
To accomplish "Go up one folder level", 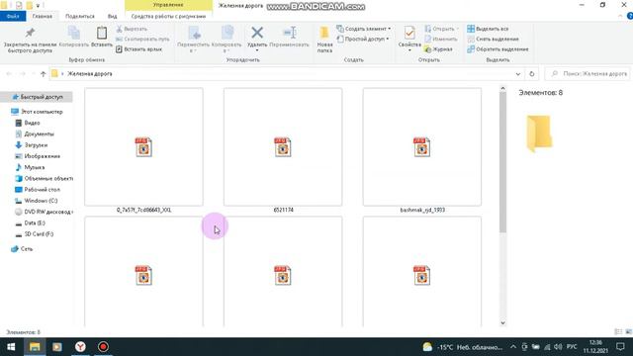I will [x=44, y=74].
